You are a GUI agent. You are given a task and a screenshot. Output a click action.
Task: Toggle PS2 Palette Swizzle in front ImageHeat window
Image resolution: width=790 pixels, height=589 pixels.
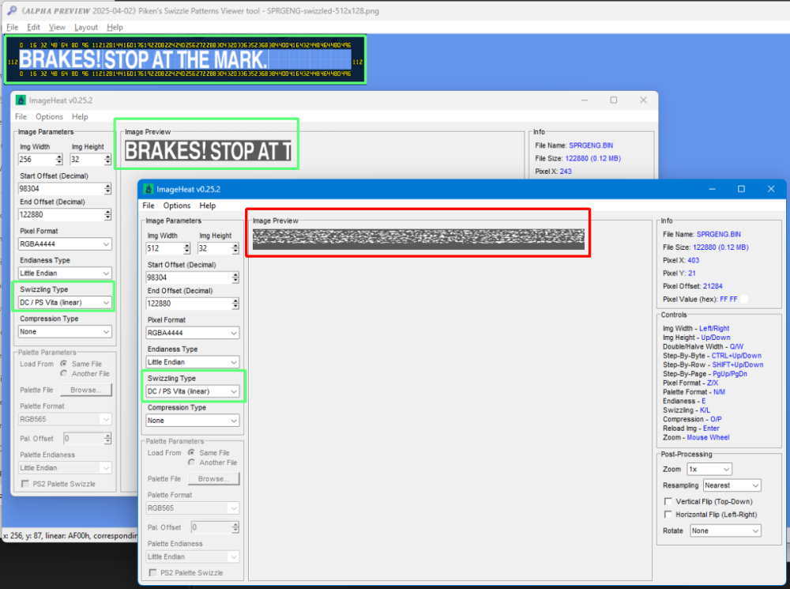tap(152, 572)
